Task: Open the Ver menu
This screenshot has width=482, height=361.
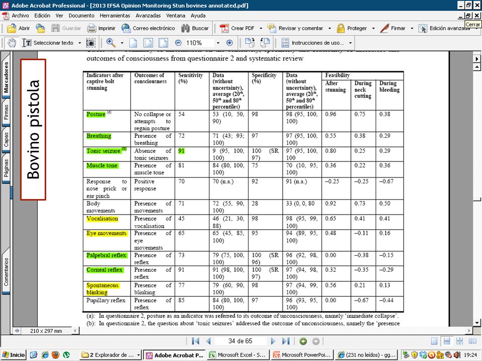Action: click(59, 16)
